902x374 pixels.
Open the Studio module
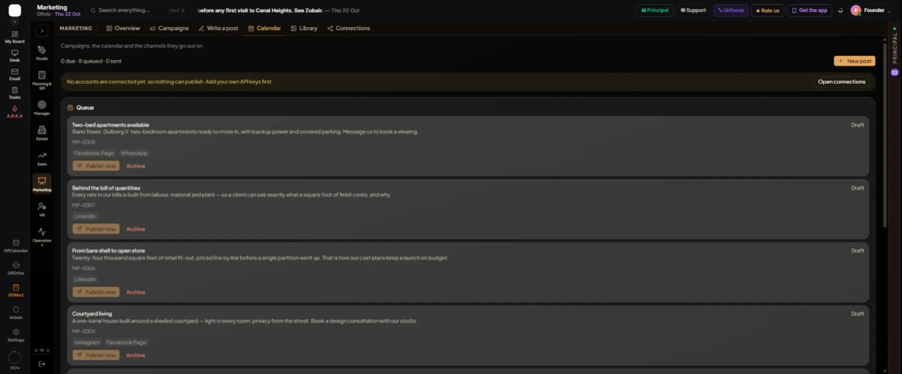[42, 53]
